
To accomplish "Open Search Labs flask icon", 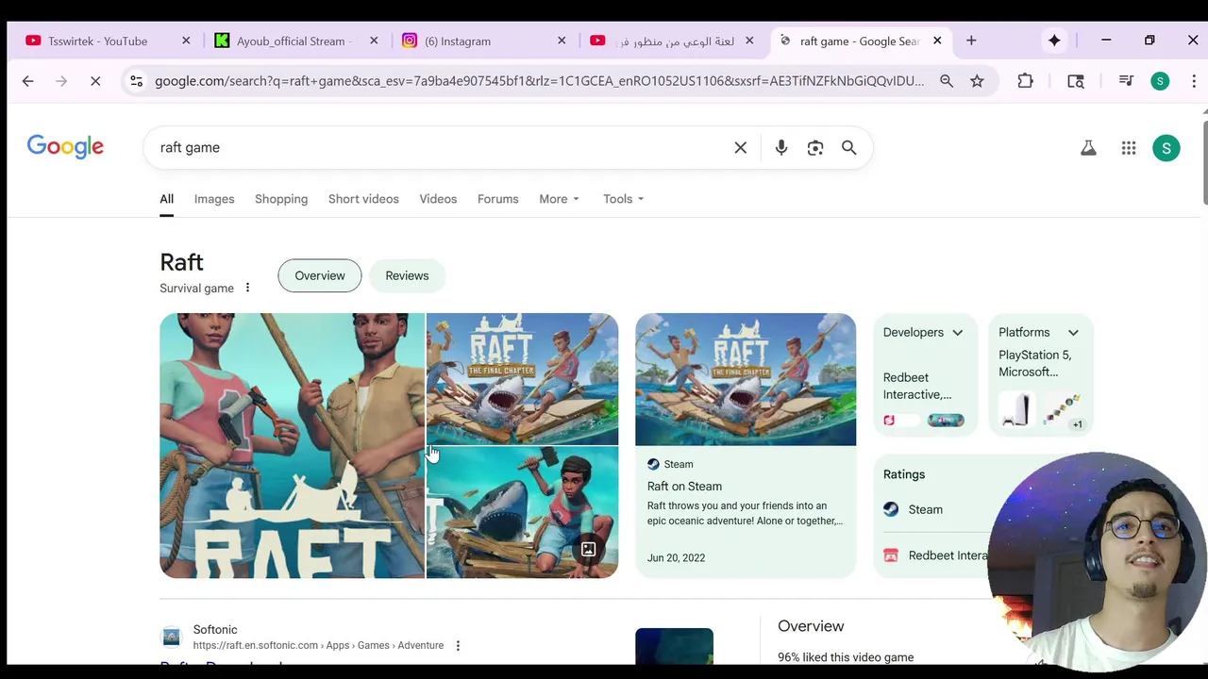I will click(x=1088, y=147).
